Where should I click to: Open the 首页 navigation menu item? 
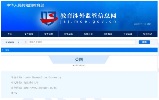tap(10, 34)
